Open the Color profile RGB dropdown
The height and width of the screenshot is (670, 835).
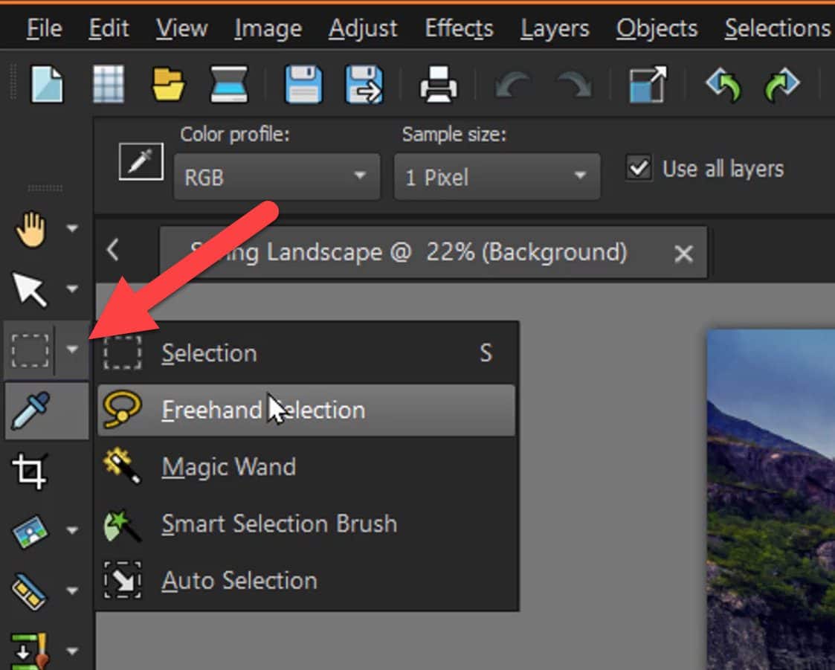(x=277, y=177)
